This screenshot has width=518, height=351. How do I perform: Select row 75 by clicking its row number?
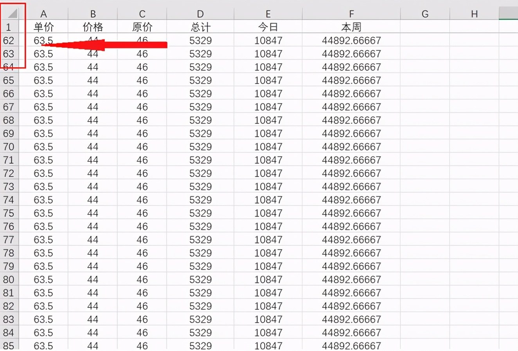point(9,213)
